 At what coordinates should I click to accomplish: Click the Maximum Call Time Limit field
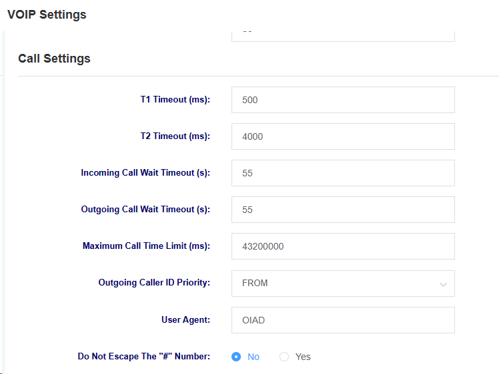coord(343,246)
